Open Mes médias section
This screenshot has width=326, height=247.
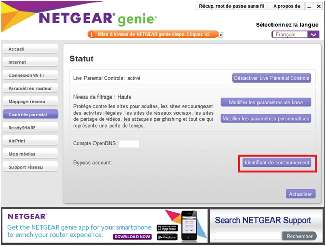pyautogui.click(x=30, y=154)
